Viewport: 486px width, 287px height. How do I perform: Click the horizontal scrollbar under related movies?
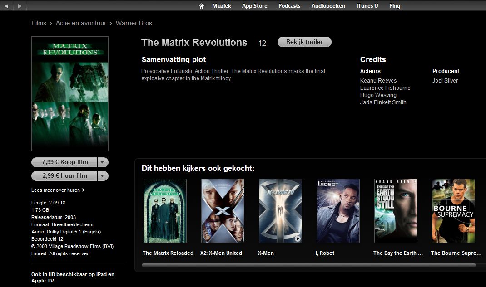pos(309,265)
